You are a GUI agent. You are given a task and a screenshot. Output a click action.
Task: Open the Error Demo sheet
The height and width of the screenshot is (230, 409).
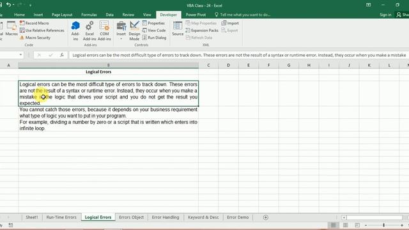click(x=238, y=217)
